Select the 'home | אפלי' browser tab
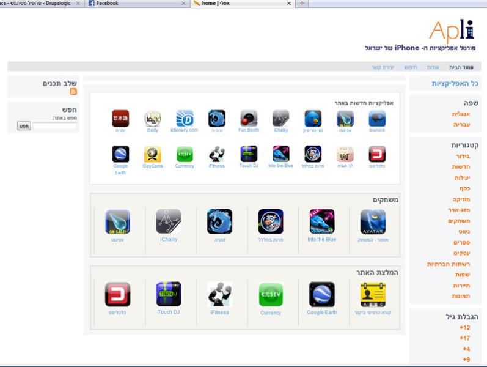The width and height of the screenshot is (487, 367). (x=242, y=4)
